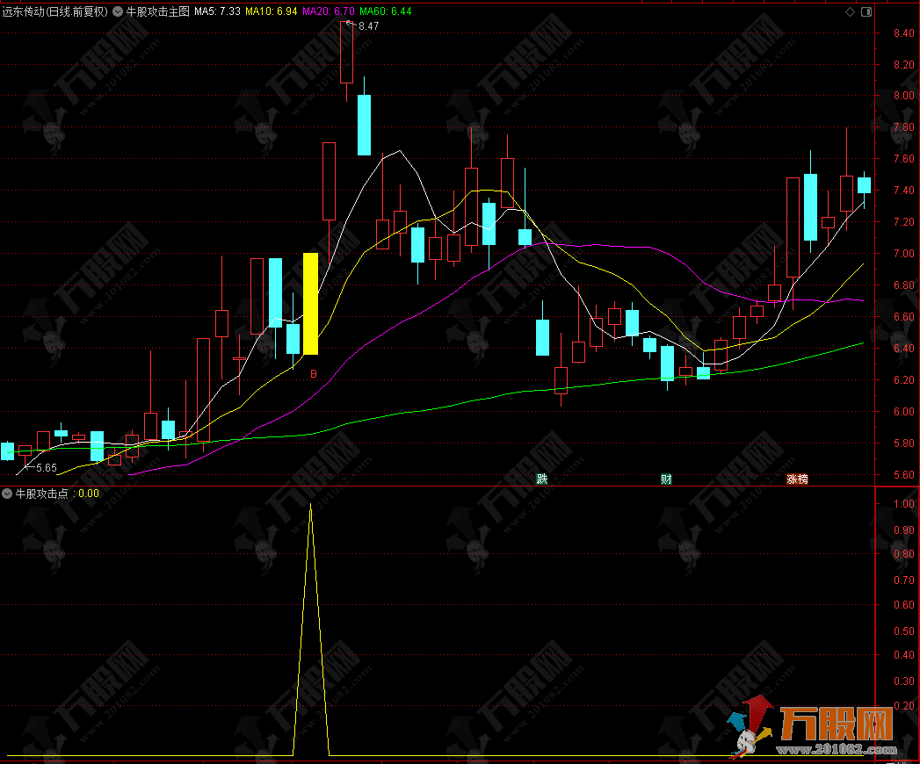The image size is (920, 764).
Task: Click the diamond icon in chart header
Action: 850,11
